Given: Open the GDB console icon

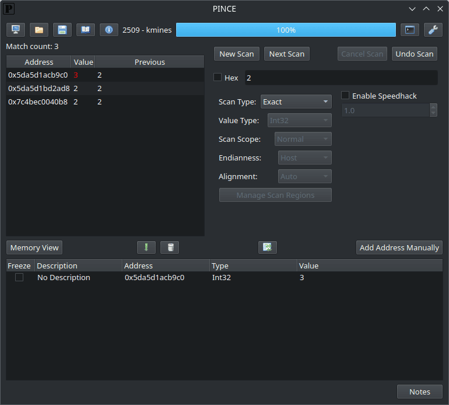Looking at the screenshot, I should pos(410,30).
